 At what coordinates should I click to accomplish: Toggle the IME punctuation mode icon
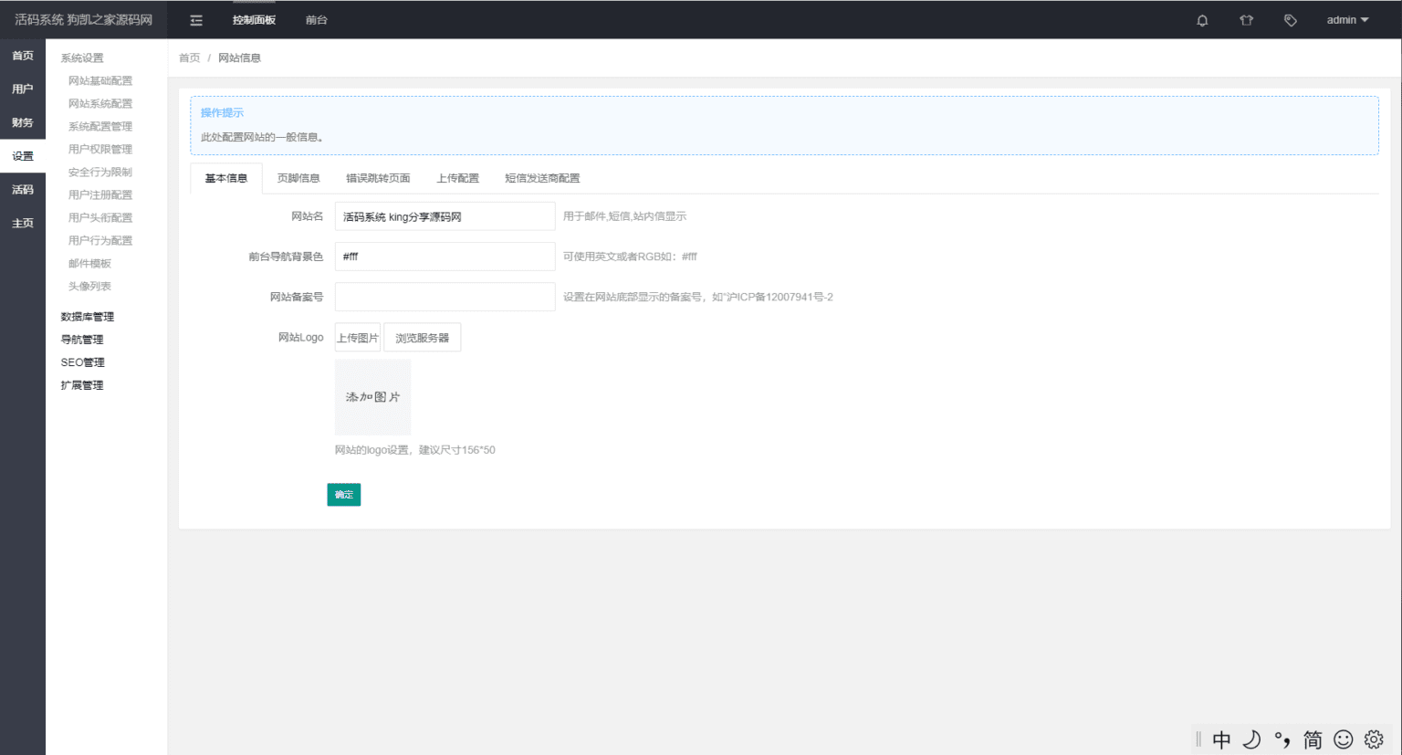pos(1282,739)
